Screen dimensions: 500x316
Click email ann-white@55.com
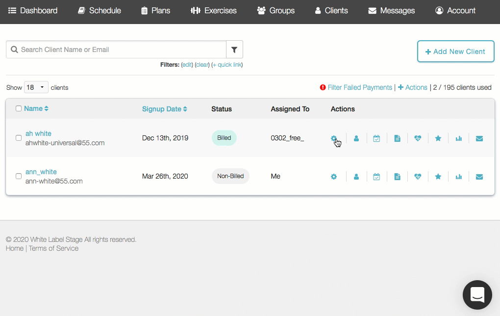click(x=54, y=181)
